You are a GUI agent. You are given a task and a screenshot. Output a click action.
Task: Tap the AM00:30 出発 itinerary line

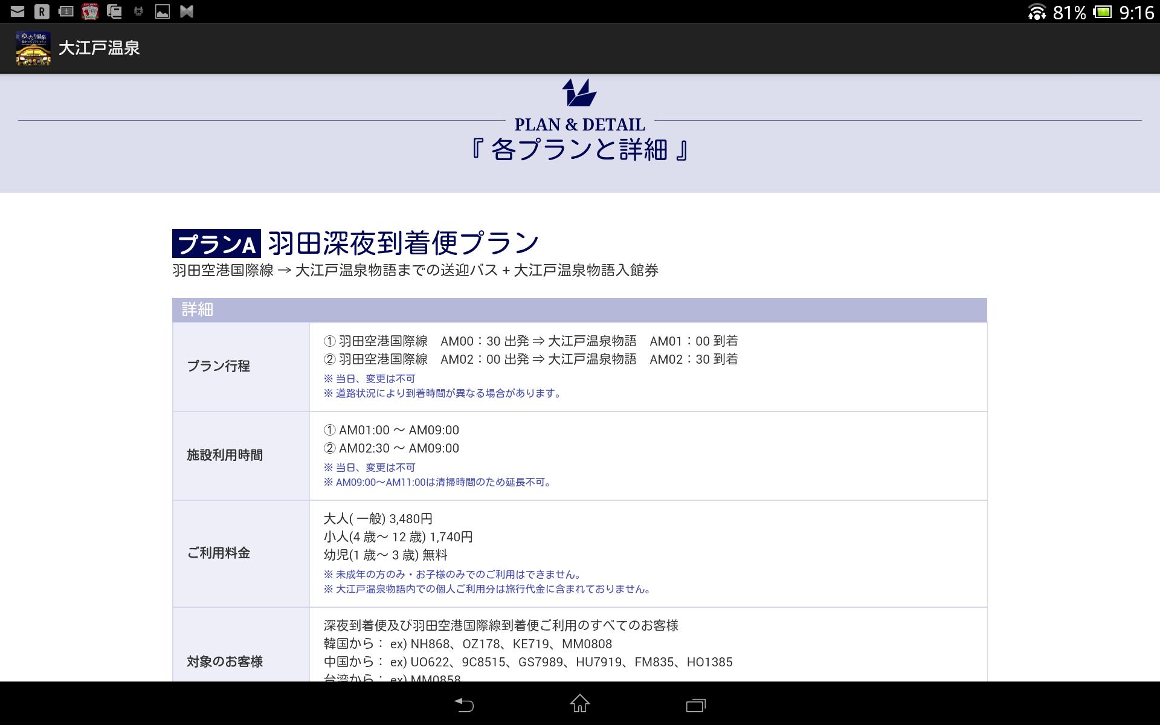coord(530,341)
